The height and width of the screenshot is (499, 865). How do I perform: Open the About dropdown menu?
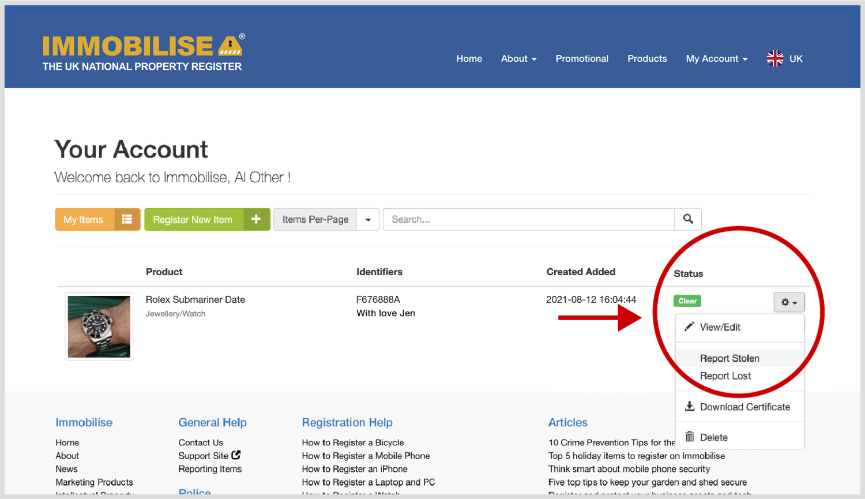(x=518, y=59)
